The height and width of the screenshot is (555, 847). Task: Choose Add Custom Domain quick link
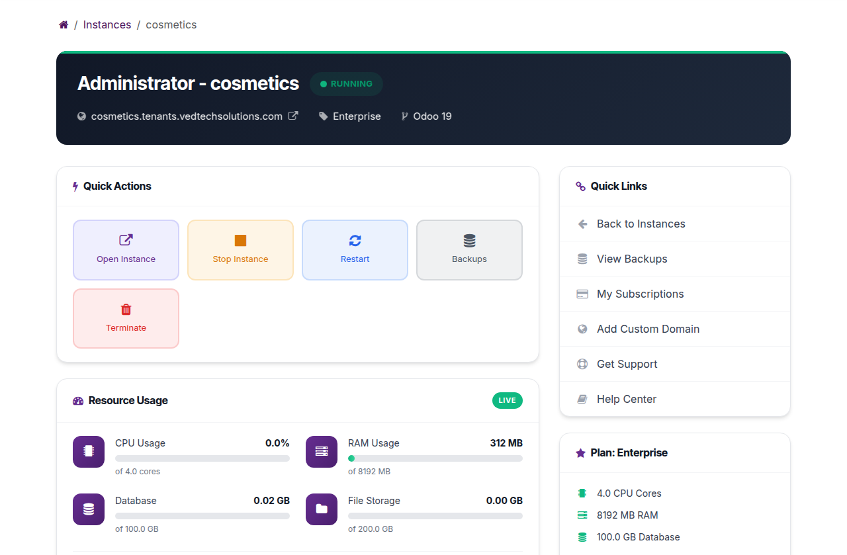[x=675, y=329]
